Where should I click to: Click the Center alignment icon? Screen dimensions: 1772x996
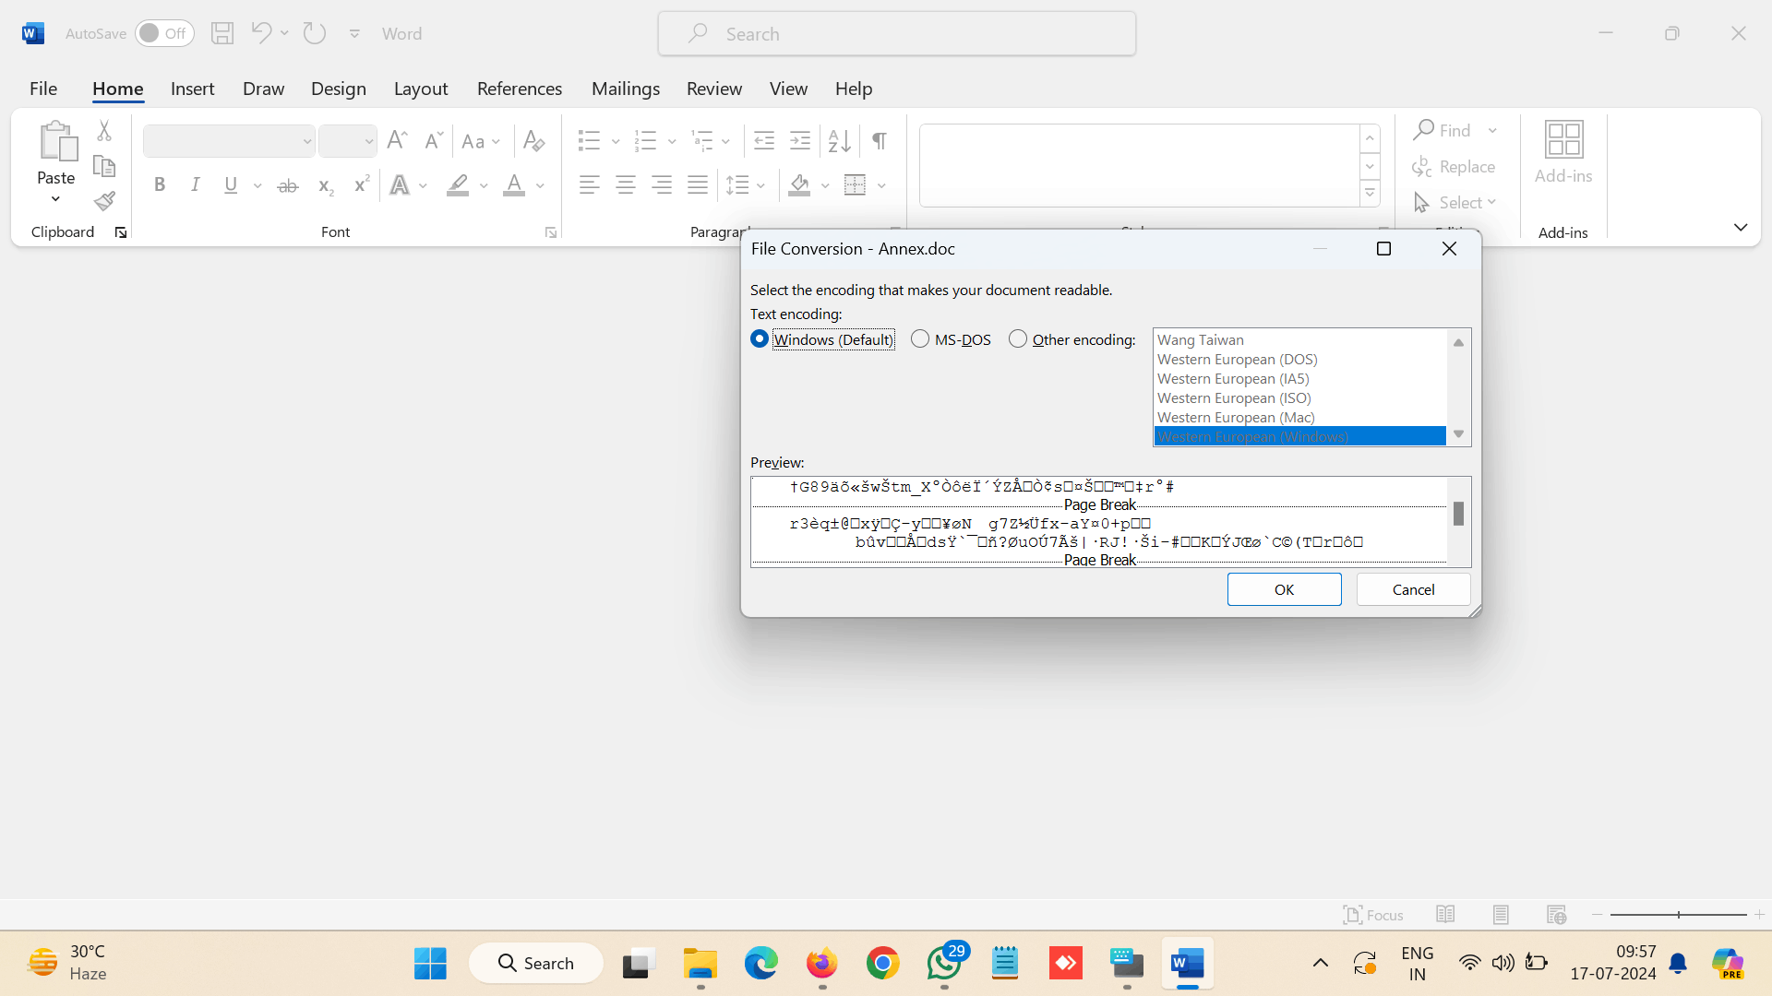(x=626, y=185)
